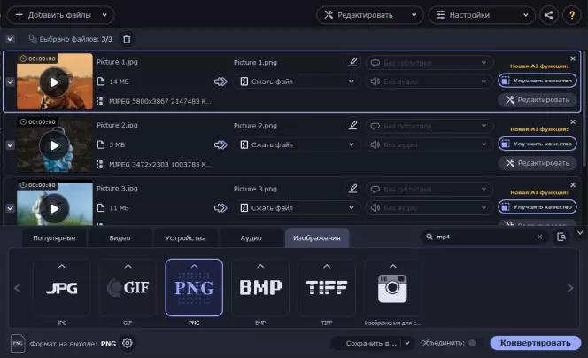Rename output Picture 1.png with pencil icon
The image size is (588, 358).
(352, 62)
